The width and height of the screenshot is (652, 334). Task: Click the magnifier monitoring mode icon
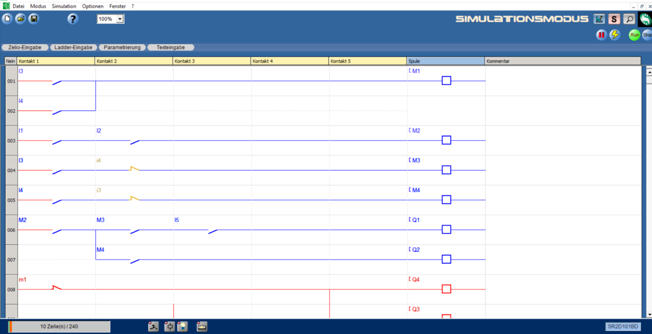pyautogui.click(x=629, y=19)
